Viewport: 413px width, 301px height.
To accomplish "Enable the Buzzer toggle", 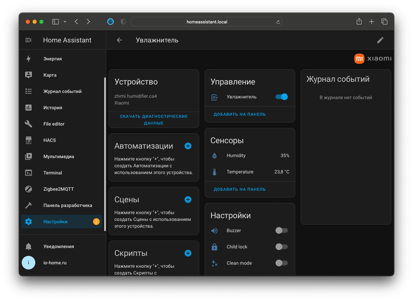I will (x=281, y=230).
